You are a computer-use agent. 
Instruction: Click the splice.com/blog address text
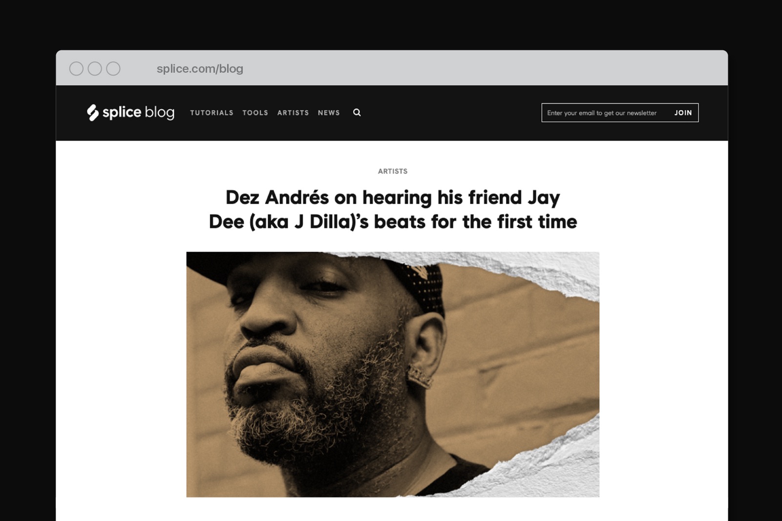pos(200,69)
